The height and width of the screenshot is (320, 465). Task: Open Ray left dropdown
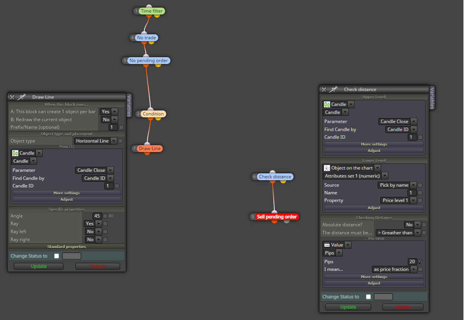click(x=93, y=232)
